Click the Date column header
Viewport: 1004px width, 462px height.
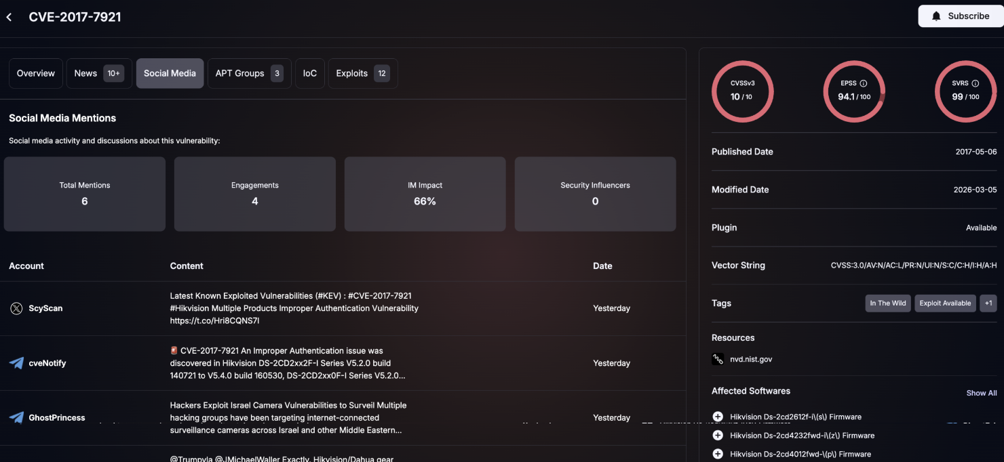click(602, 266)
